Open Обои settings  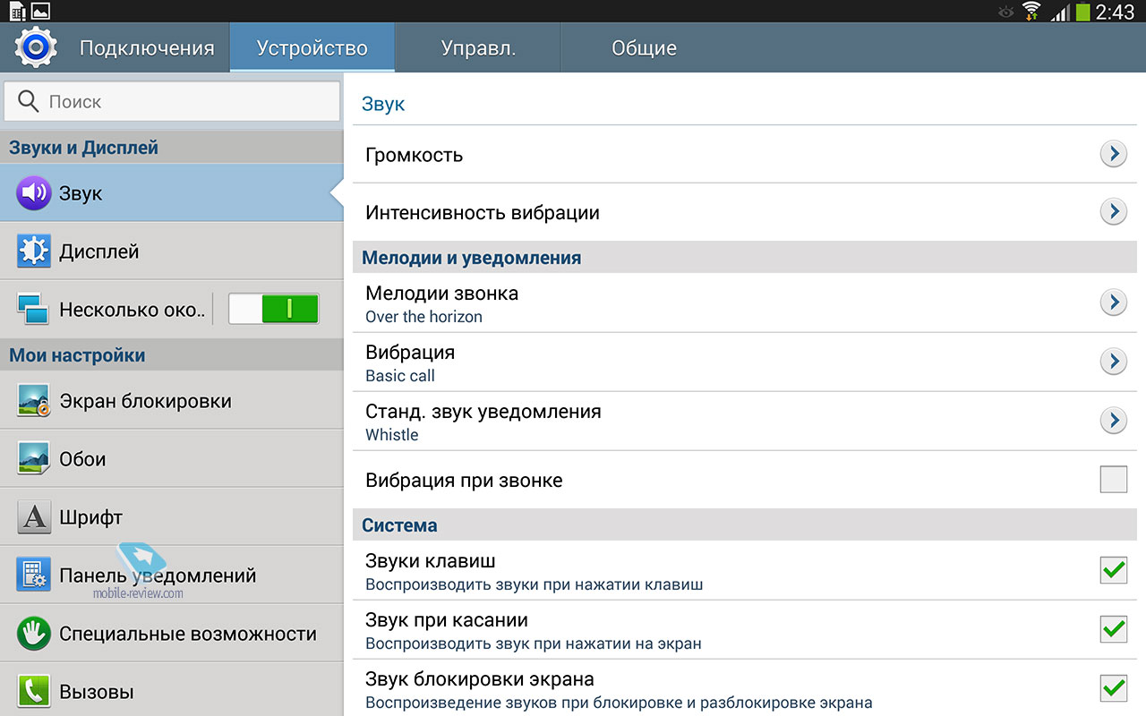[171, 458]
